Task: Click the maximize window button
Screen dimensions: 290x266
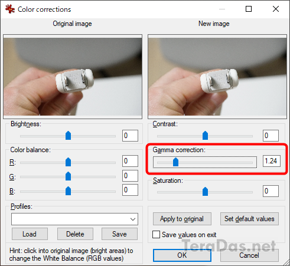Action: tap(249, 9)
